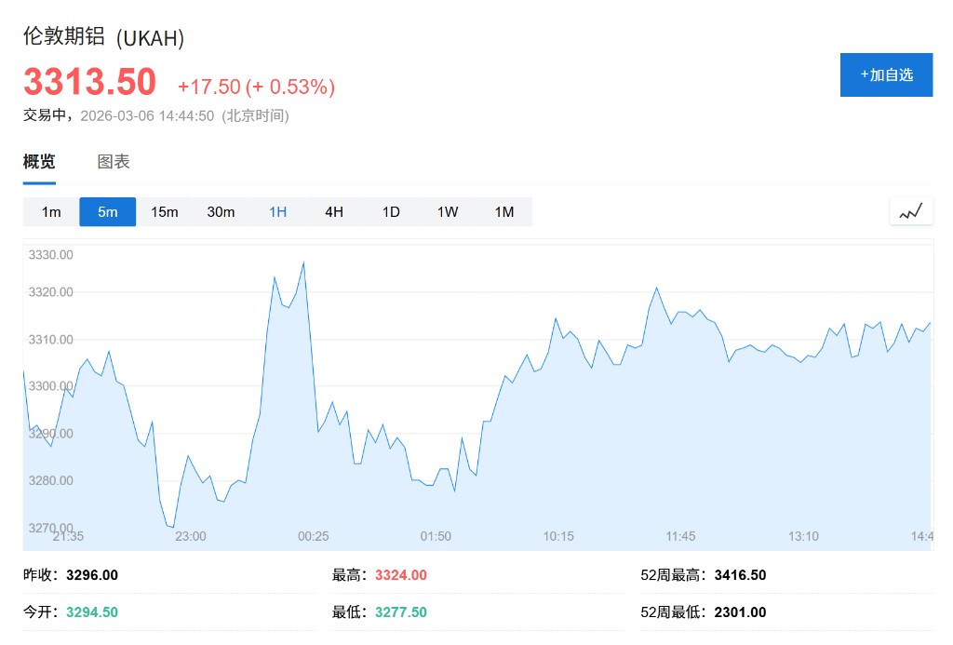Screen dimensions: 953x645
Task: Select the 5m interval
Action: click(x=108, y=212)
